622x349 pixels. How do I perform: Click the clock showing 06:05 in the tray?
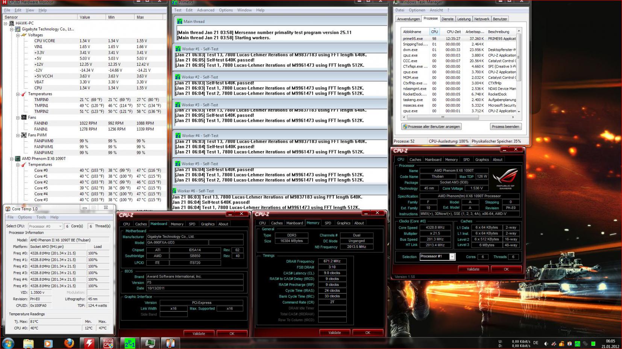coord(610,341)
